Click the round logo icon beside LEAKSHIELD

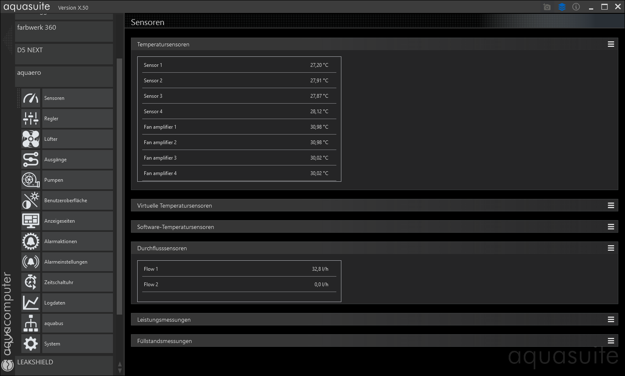(x=8, y=365)
